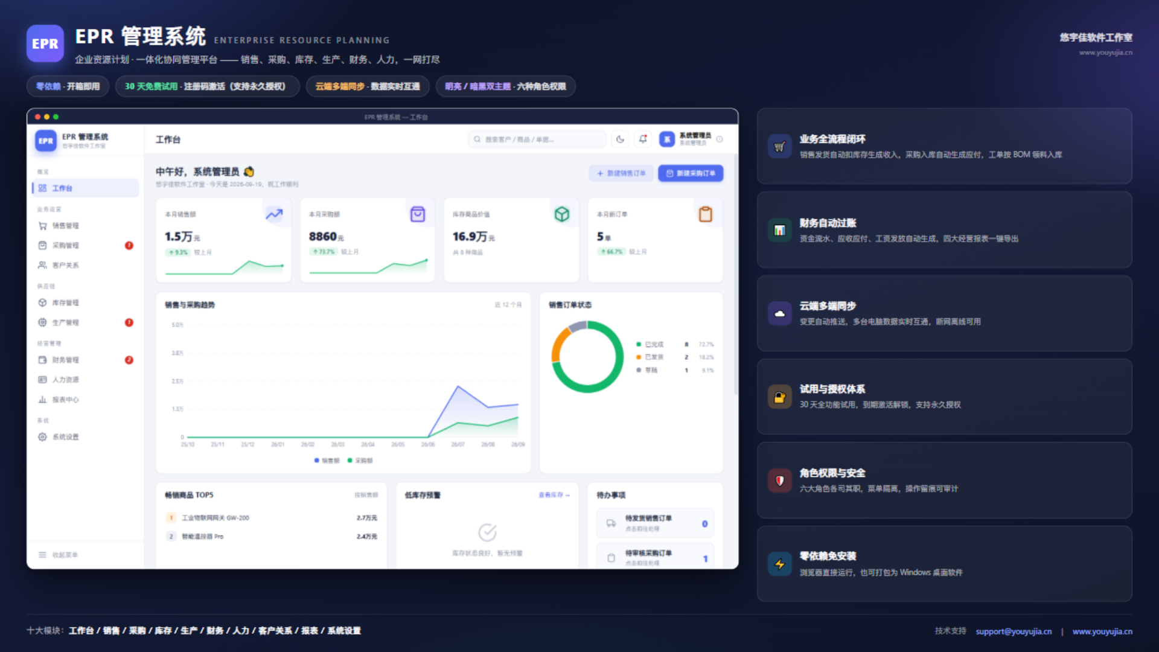Screen dimensions: 1159x652
Task: Toggle the 已发货 legend in order status chart
Action: pos(650,357)
